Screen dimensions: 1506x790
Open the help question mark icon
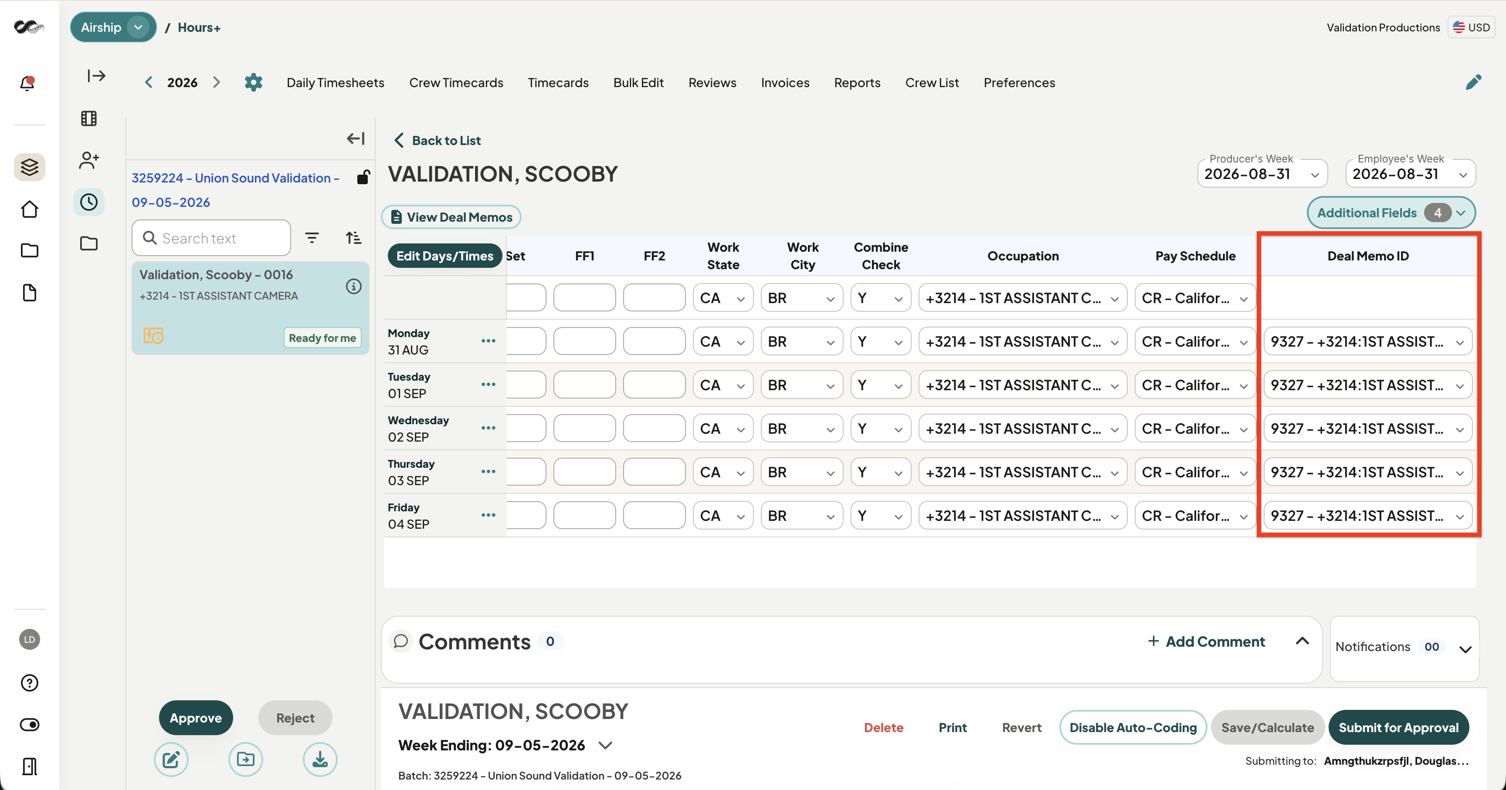[29, 682]
